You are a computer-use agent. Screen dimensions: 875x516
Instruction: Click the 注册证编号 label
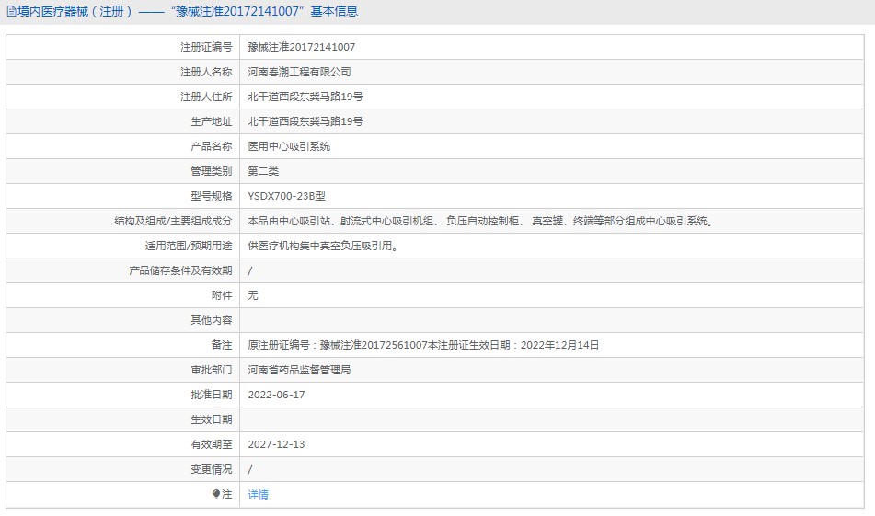tap(206, 47)
